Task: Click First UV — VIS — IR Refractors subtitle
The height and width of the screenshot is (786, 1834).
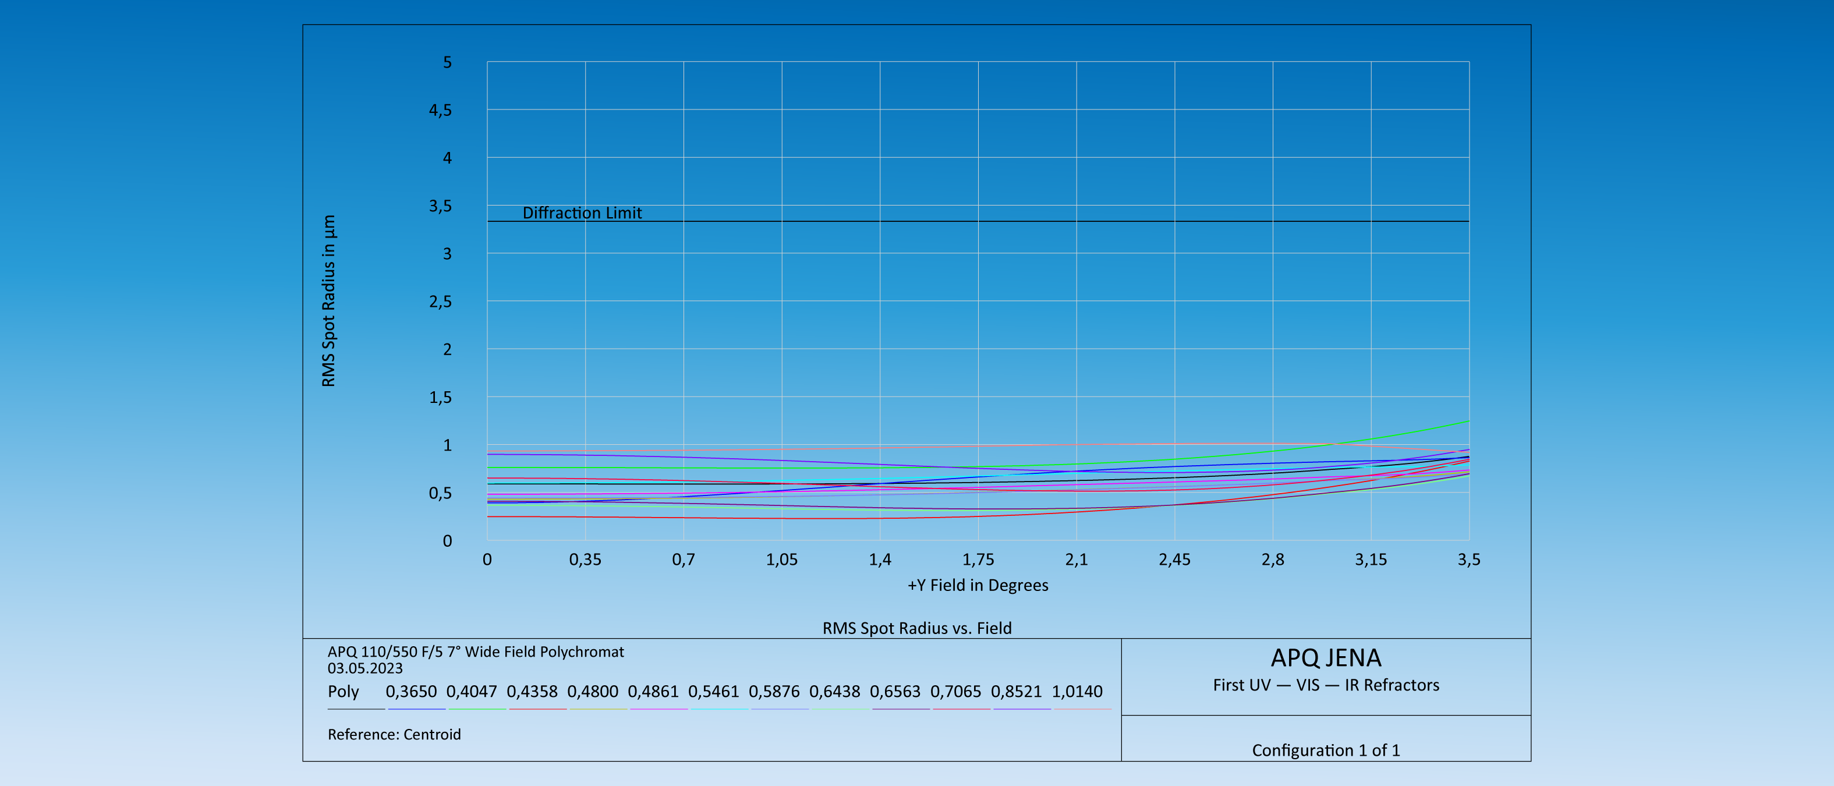Action: [1326, 685]
